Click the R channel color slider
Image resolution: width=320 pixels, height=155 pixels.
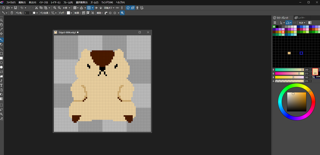point(289,70)
